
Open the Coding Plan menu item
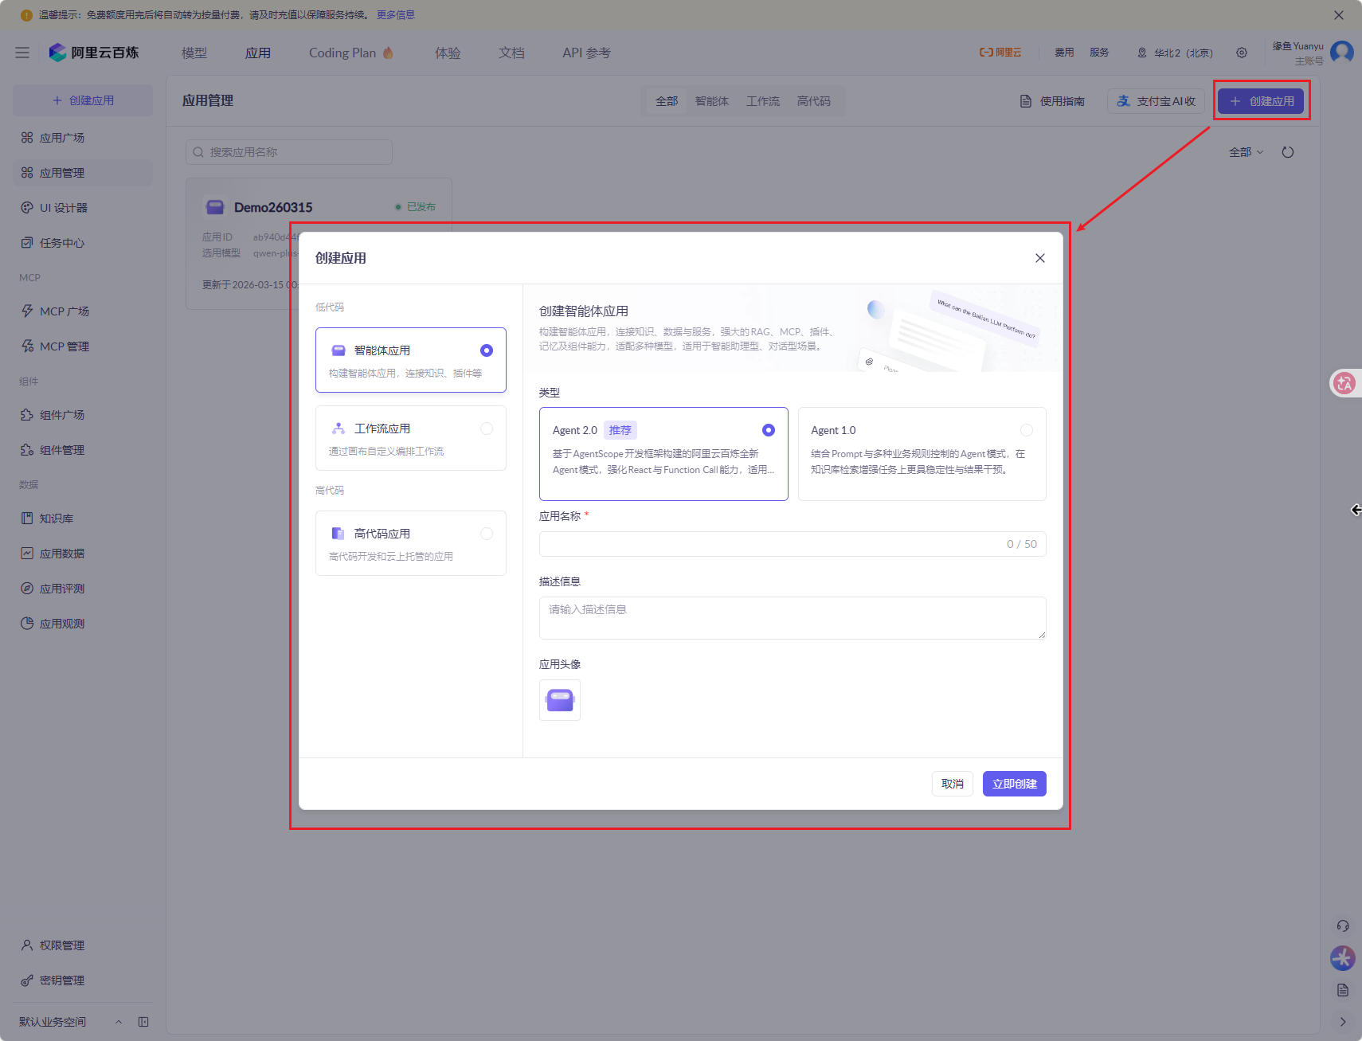[342, 53]
